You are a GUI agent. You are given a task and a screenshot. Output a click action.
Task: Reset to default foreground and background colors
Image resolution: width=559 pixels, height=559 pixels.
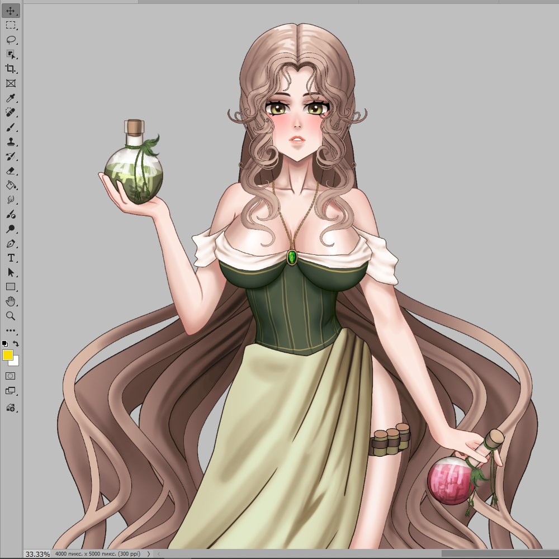tap(5, 344)
